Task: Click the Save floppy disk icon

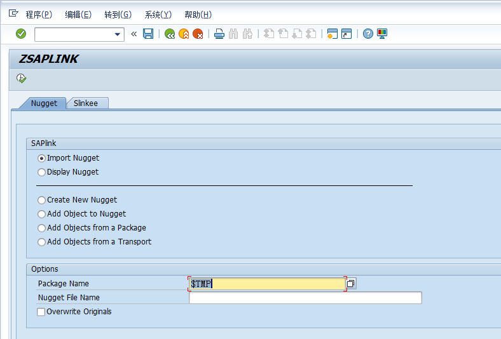Action: click(148, 34)
